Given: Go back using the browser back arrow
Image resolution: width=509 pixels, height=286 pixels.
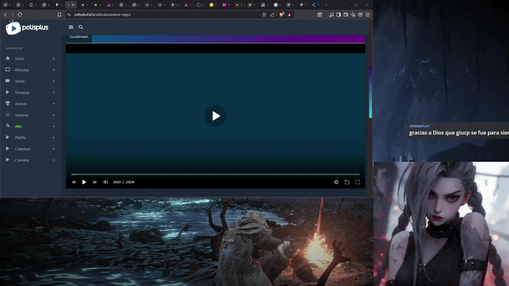Looking at the screenshot, I should tap(5, 14).
